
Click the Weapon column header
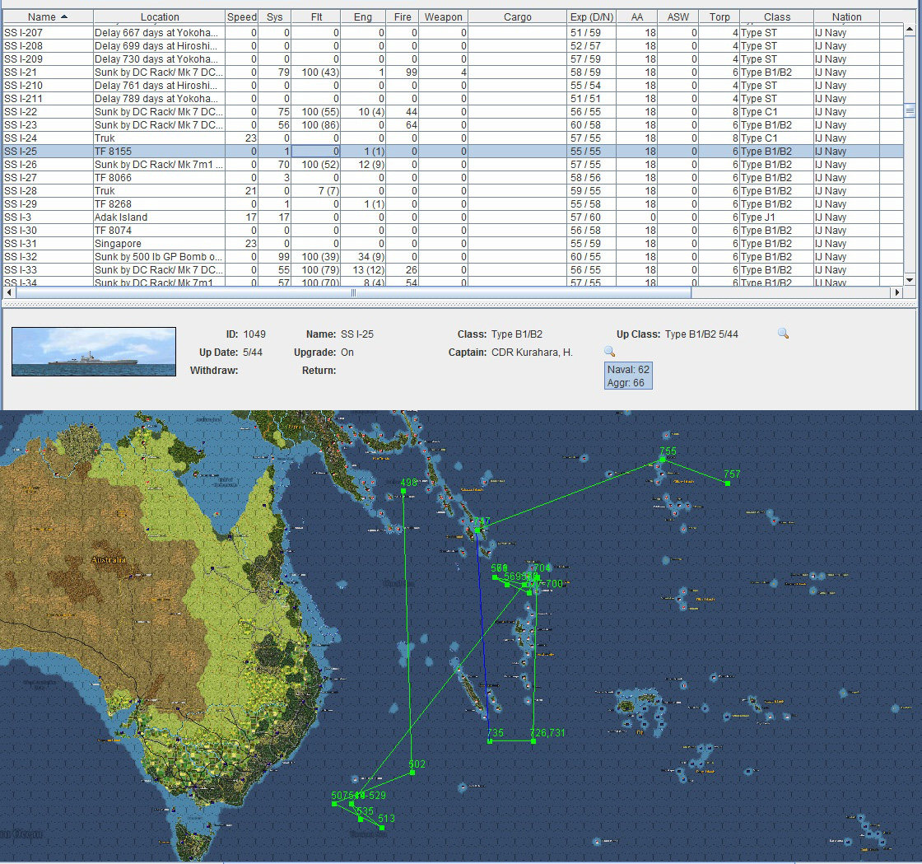[444, 17]
